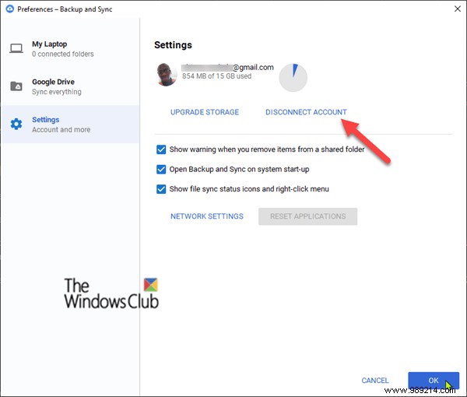
Task: Click the CANCEL button
Action: (x=375, y=381)
